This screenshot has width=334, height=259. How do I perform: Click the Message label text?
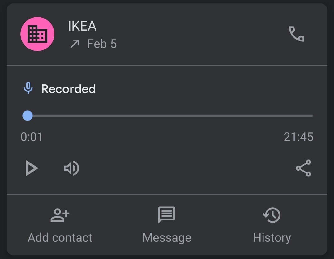(167, 238)
